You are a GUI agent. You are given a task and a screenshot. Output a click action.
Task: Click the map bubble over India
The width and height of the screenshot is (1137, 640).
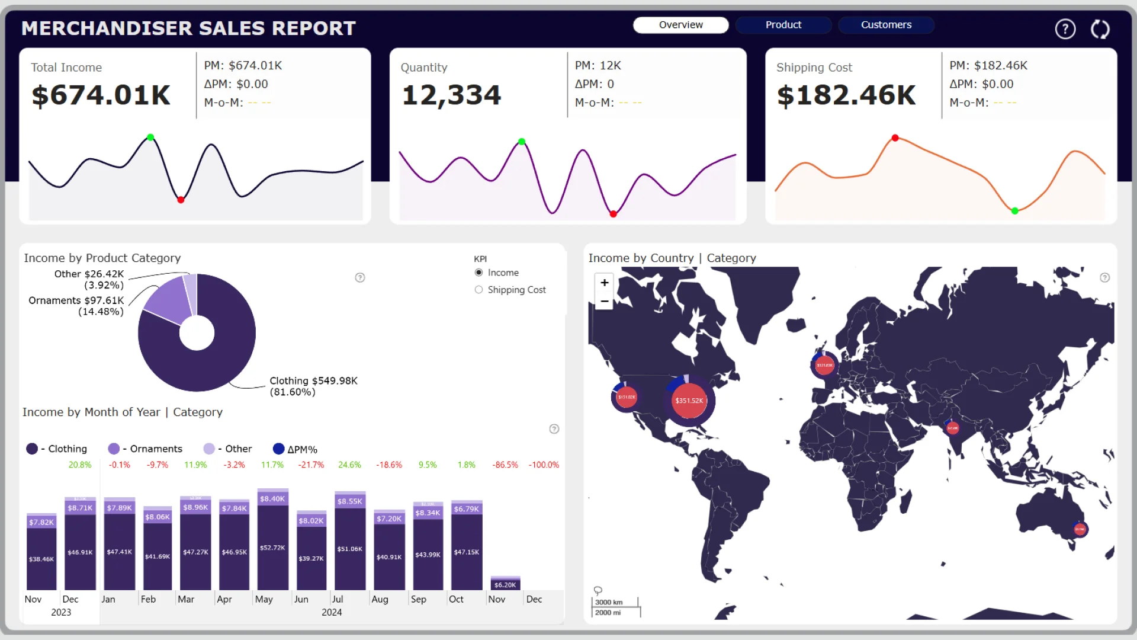tap(952, 427)
